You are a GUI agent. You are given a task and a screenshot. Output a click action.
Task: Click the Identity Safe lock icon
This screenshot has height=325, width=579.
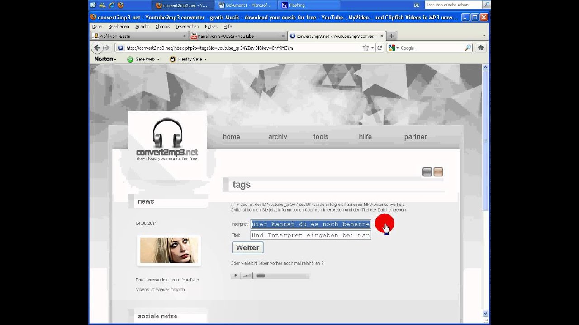pyautogui.click(x=172, y=59)
